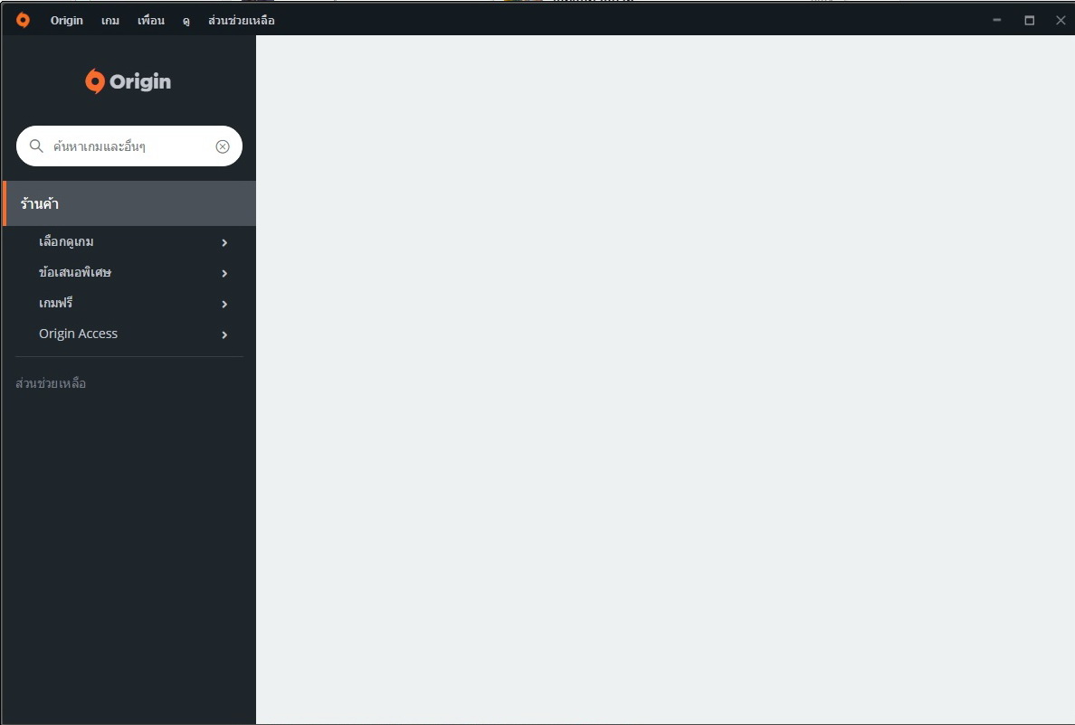1075x725 pixels.
Task: Open the ส่วนช่วยเหลือ menu in the menu bar
Action: pos(242,21)
